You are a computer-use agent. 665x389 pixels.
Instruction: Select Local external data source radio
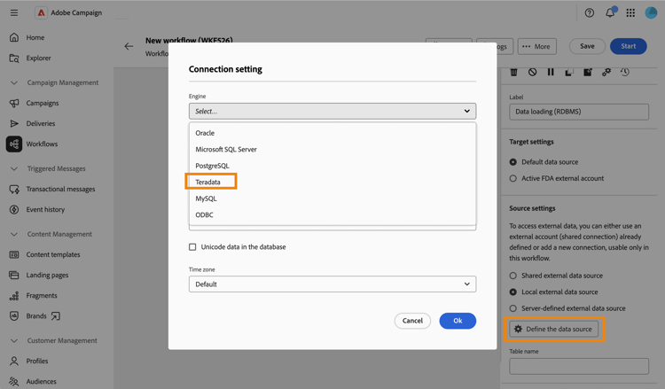coord(513,292)
